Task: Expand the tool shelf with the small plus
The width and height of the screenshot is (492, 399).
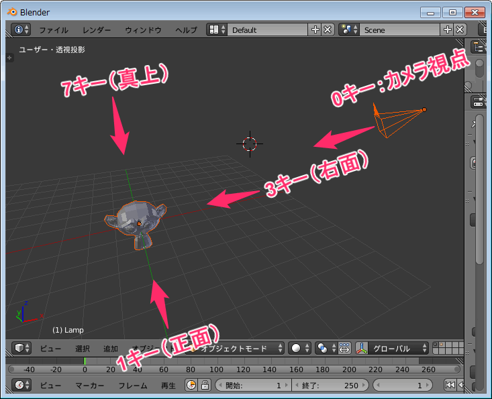Action: pos(9,58)
